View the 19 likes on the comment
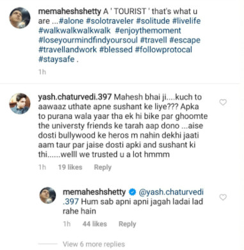This screenshot has width=244, height=250. pos(70,167)
